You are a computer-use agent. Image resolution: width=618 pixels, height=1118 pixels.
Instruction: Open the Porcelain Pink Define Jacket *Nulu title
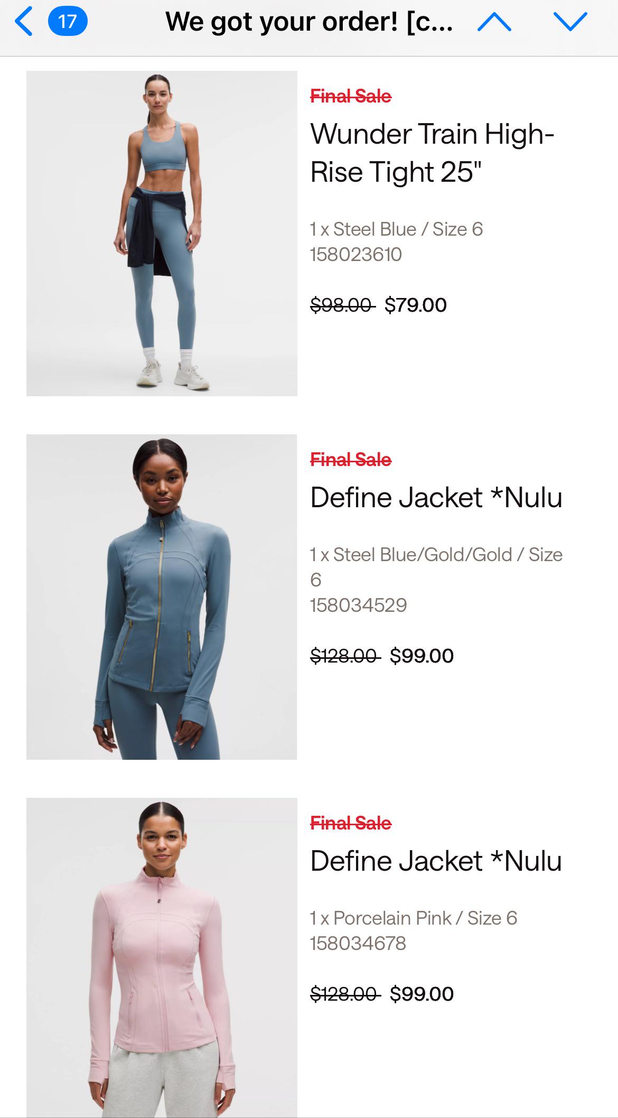436,861
